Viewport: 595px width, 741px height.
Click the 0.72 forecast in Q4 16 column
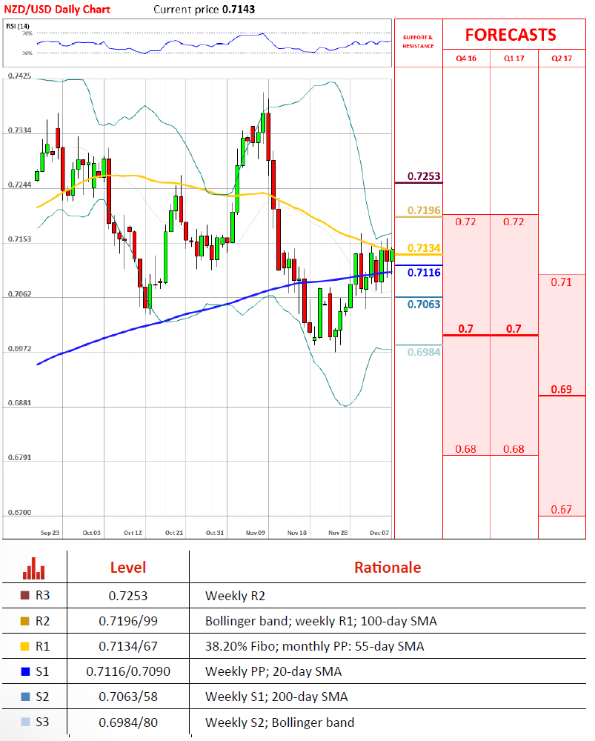(x=465, y=222)
